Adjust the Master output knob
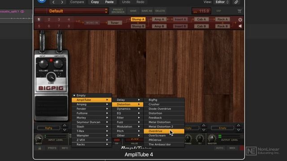 coord(212,138)
